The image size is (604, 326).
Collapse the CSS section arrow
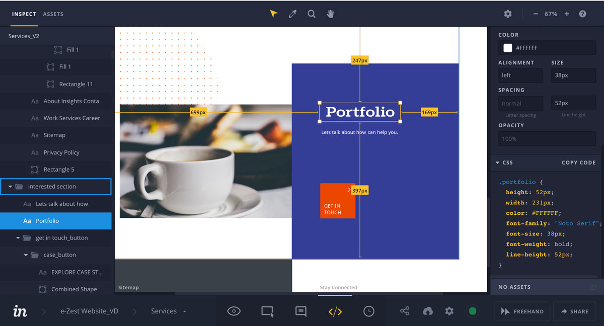498,162
